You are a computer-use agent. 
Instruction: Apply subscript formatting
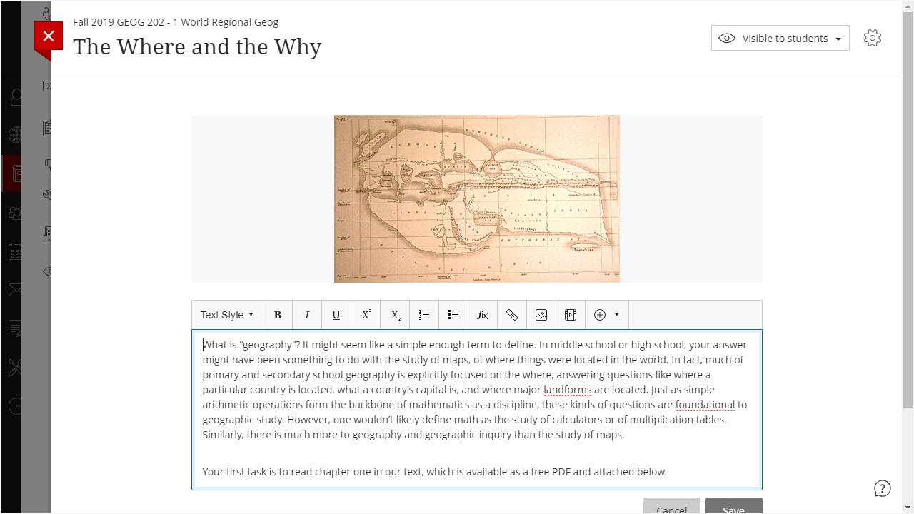click(x=396, y=315)
